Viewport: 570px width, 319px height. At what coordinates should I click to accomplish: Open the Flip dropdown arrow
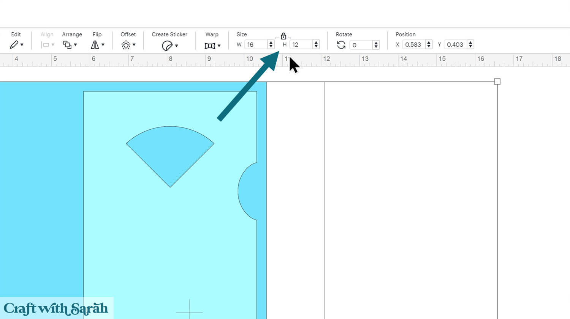tap(103, 45)
